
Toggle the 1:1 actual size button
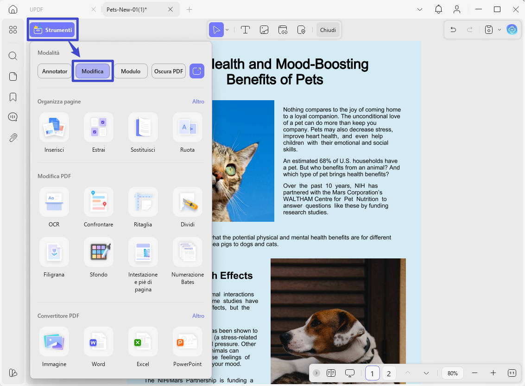[512, 373]
